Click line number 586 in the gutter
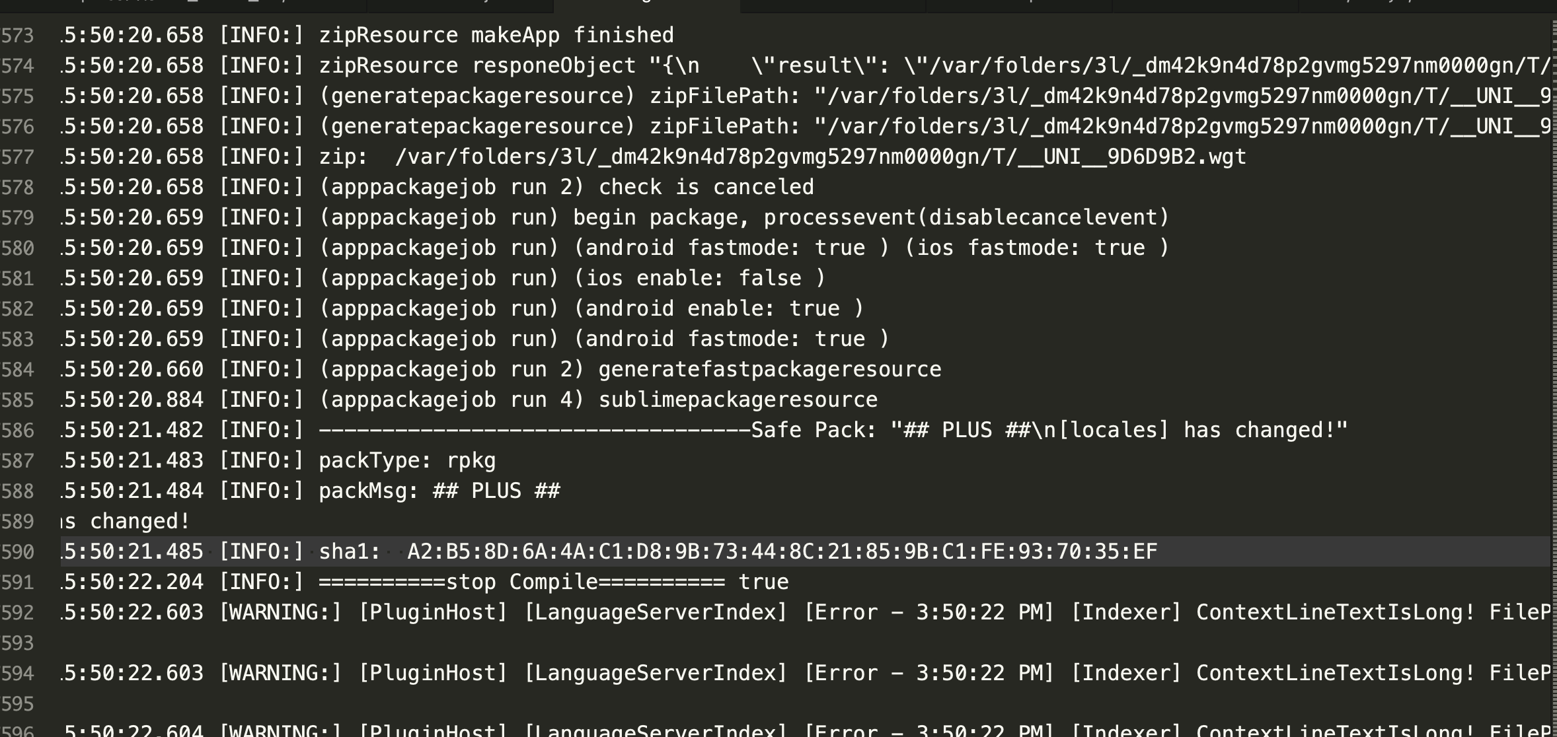 click(x=17, y=430)
